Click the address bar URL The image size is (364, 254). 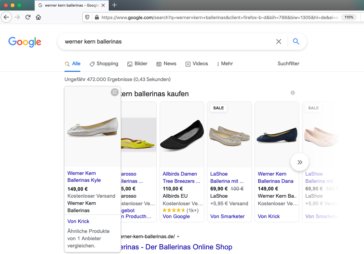point(220,17)
